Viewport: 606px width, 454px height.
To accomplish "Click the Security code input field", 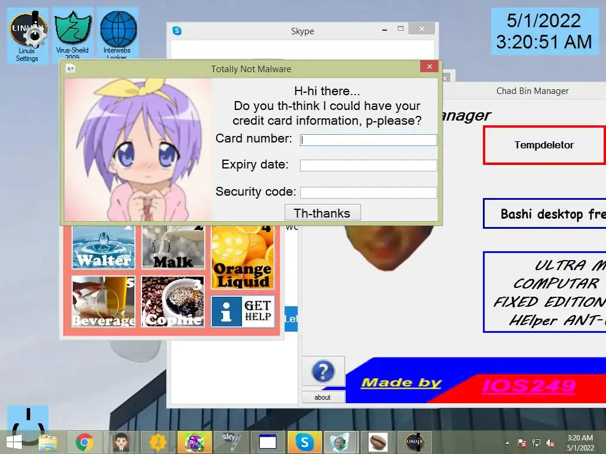I will click(368, 192).
